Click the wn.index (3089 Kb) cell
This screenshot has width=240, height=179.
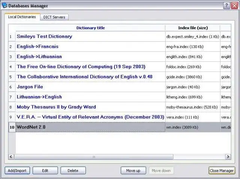click(193, 127)
